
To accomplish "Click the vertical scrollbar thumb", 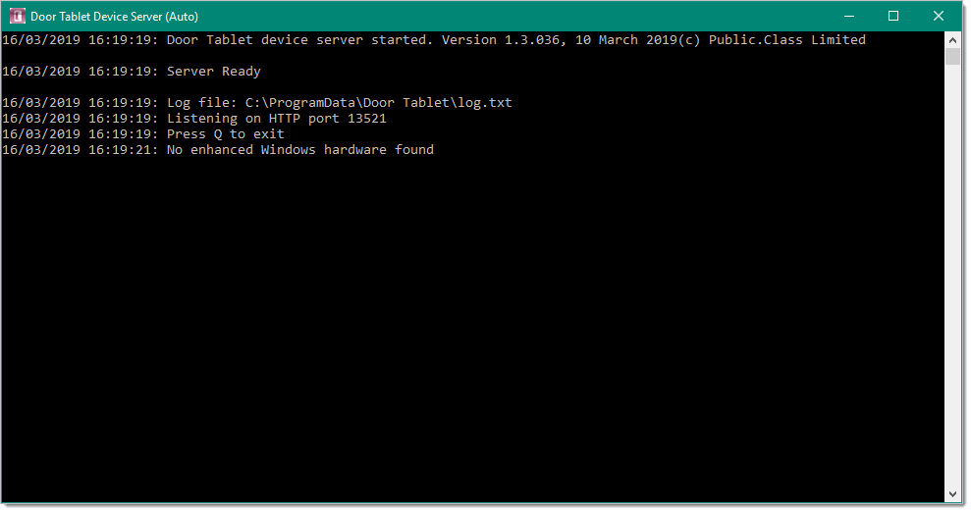I will click(952, 56).
